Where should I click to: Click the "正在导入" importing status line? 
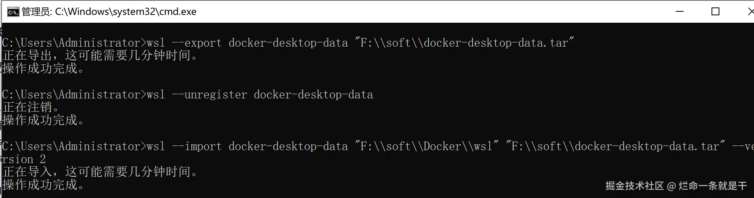(x=100, y=172)
